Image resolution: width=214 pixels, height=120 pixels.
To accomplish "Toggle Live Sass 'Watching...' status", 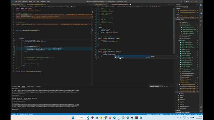I will 148,114.
